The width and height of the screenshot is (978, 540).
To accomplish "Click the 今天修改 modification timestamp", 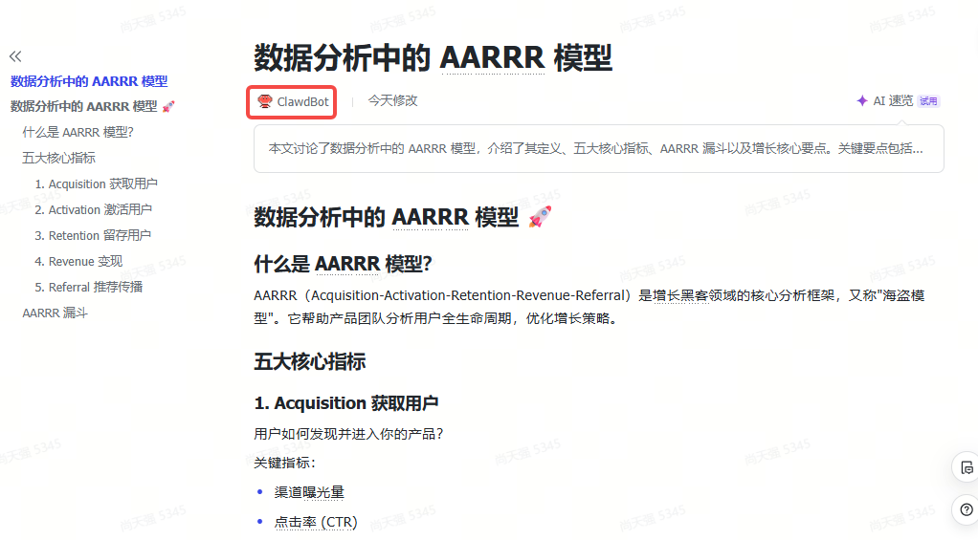I will pos(392,101).
